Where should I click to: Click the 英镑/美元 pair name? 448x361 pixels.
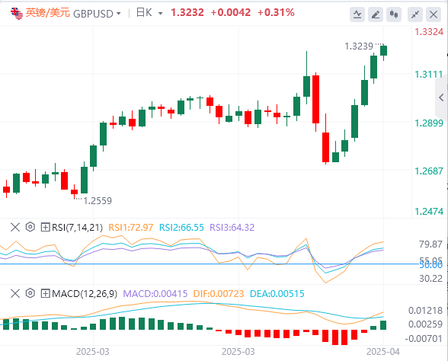[47, 13]
